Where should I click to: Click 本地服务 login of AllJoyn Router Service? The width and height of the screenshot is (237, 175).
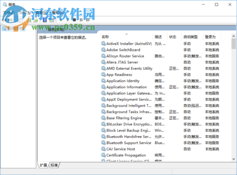(x=212, y=56)
